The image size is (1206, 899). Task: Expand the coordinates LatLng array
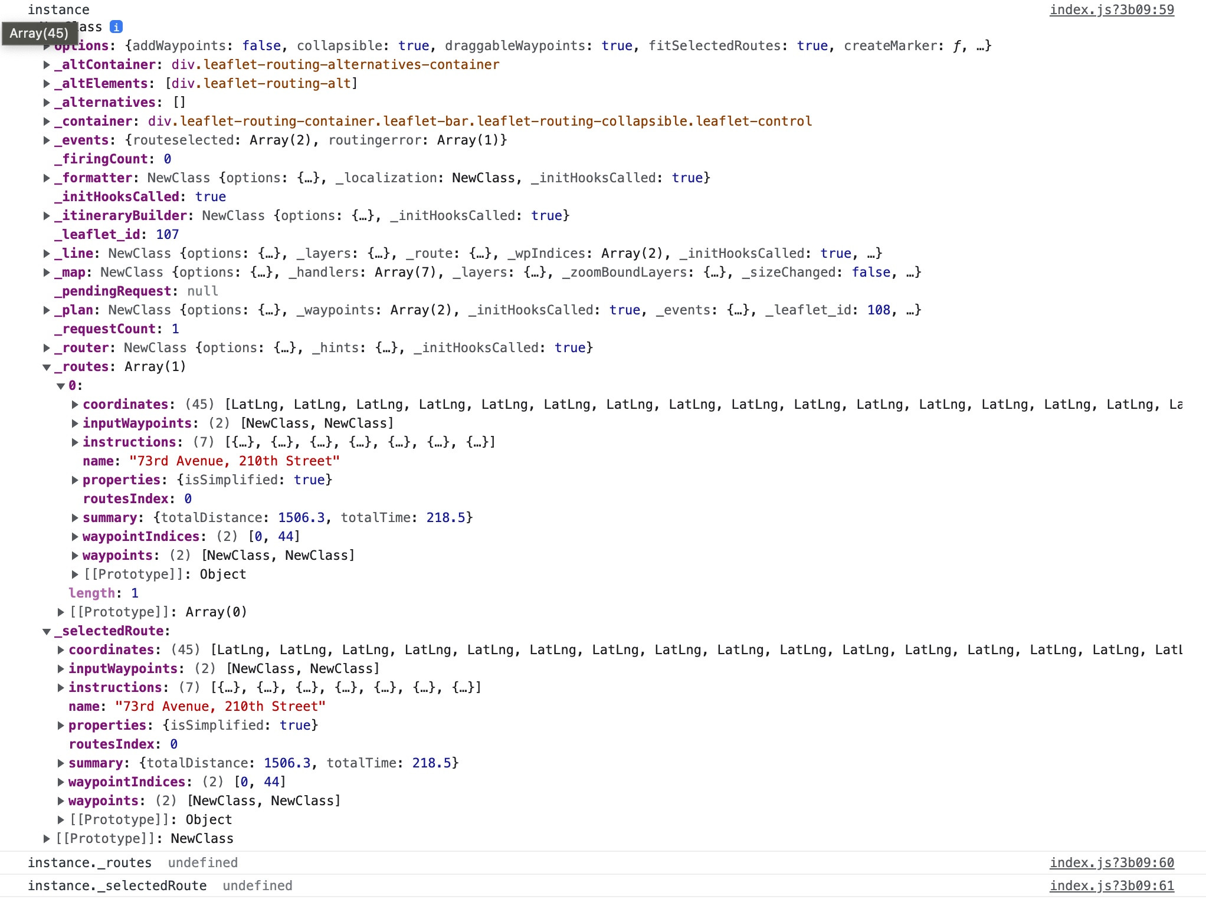[74, 404]
